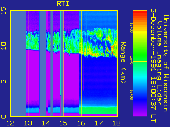Click the wide gray data gap starting at 12

coord(18,63)
